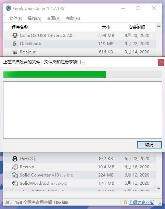Screen dimensions: 165x209
Task: Click the upgrade star icon
Action: (x=125, y=203)
